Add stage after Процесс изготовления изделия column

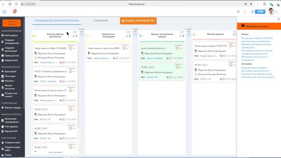coord(189,34)
